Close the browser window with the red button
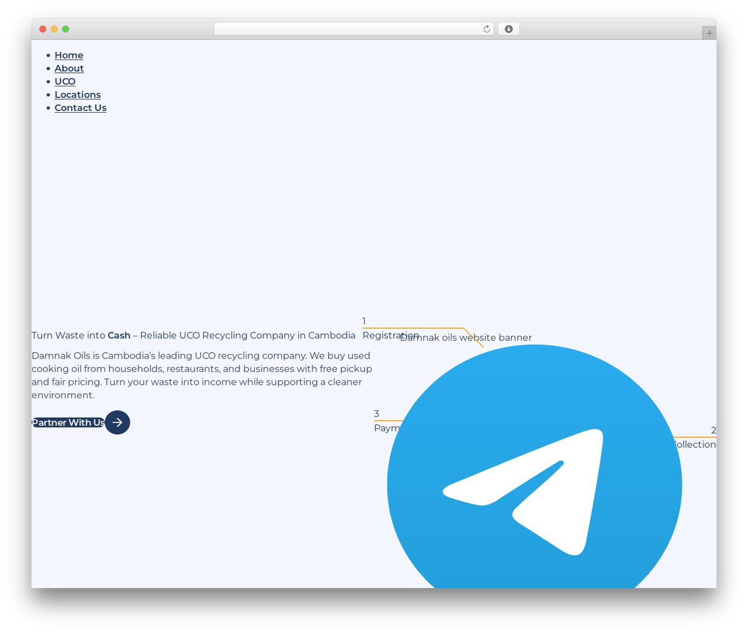The width and height of the screenshot is (748, 633). coord(43,29)
